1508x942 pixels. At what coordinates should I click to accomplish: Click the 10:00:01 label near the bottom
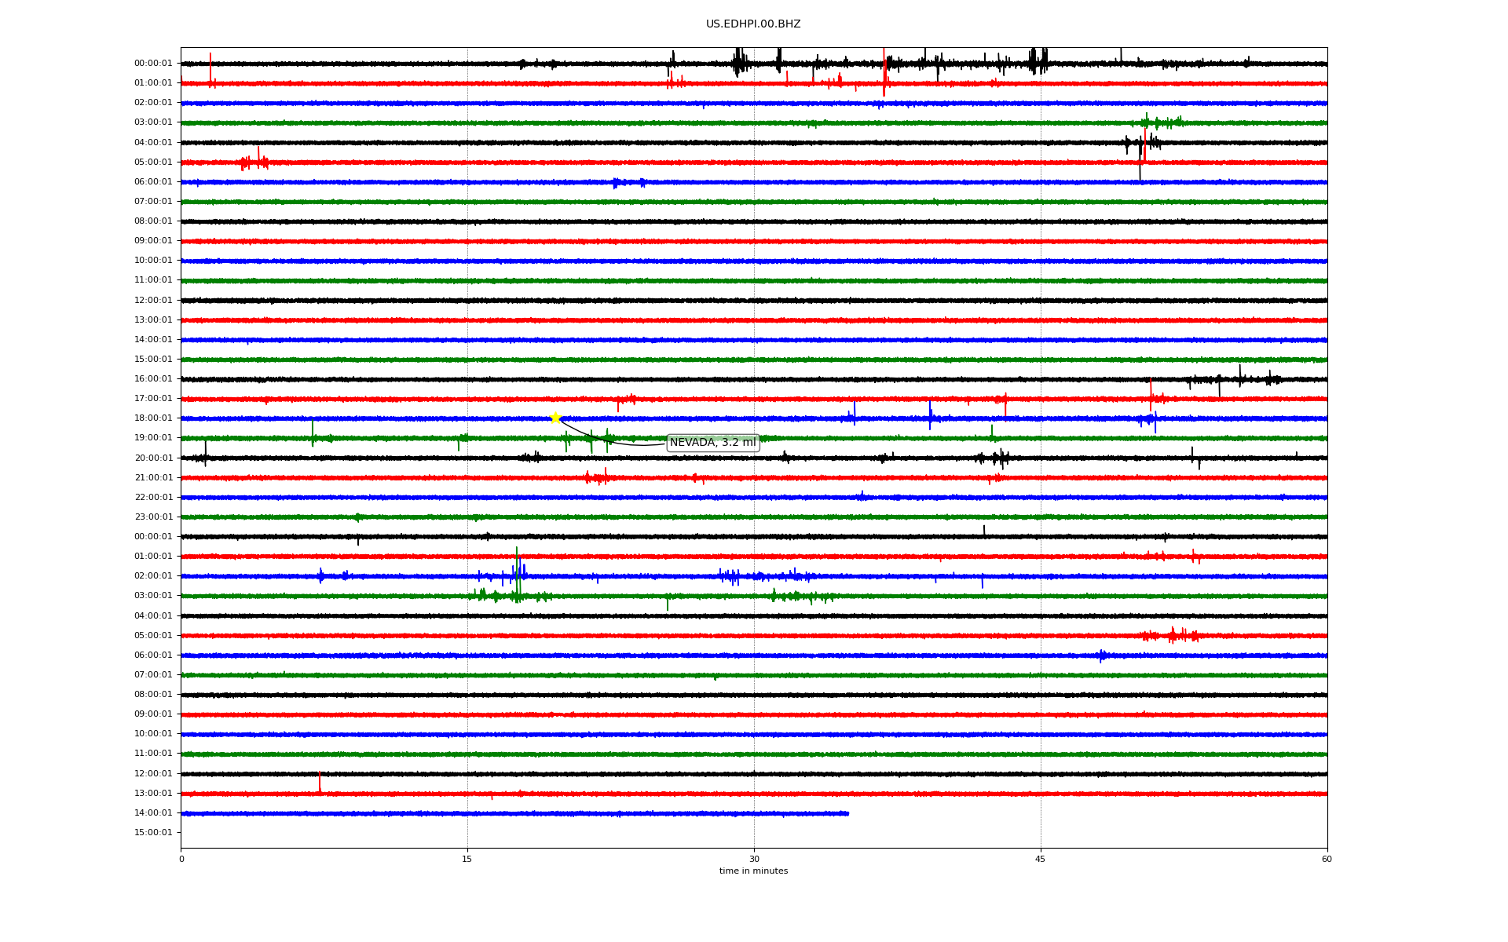click(153, 734)
